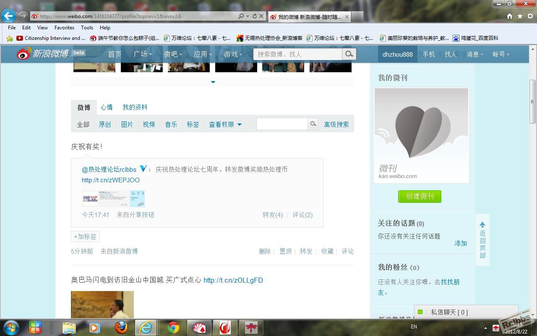Click 转发(4) on the quoted post
This screenshot has width=537, height=336.
pos(273,215)
